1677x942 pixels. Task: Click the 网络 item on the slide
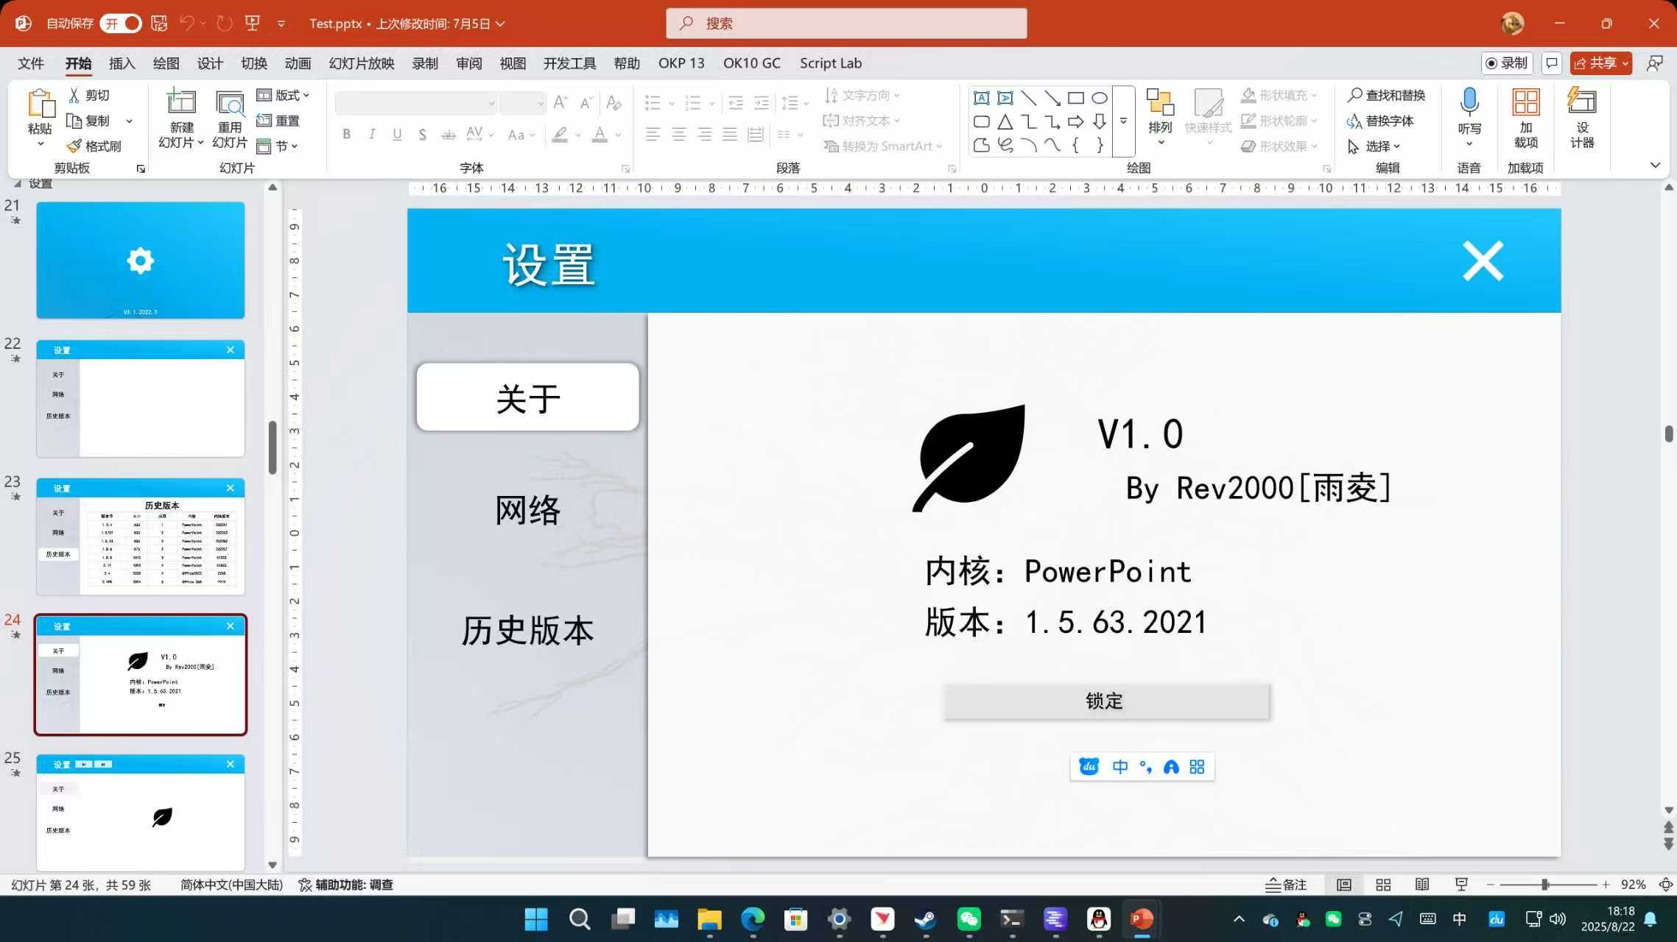point(527,510)
